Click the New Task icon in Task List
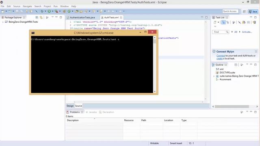 (215, 22)
